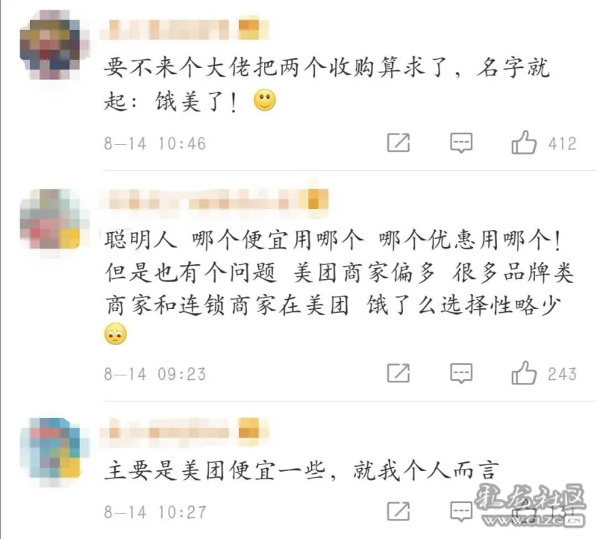Tap the thumbs-up next to 243
This screenshot has width=597, height=539.
point(524,373)
